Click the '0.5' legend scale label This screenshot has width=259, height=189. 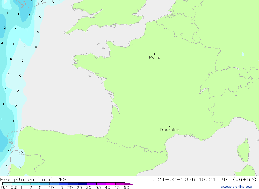[14, 187]
